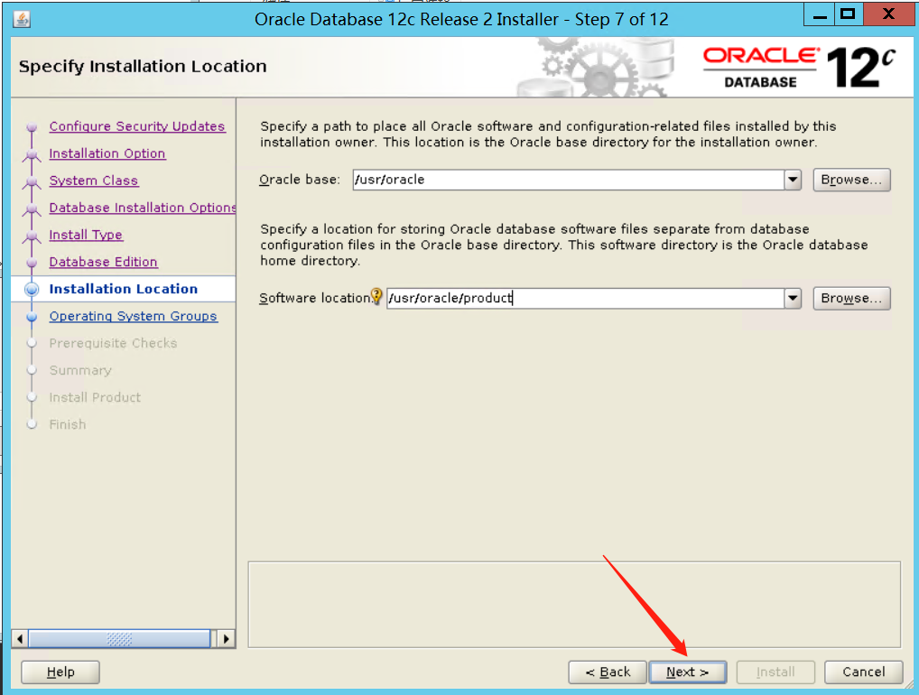This screenshot has width=919, height=695.
Task: Click the Next button
Action: [x=688, y=672]
